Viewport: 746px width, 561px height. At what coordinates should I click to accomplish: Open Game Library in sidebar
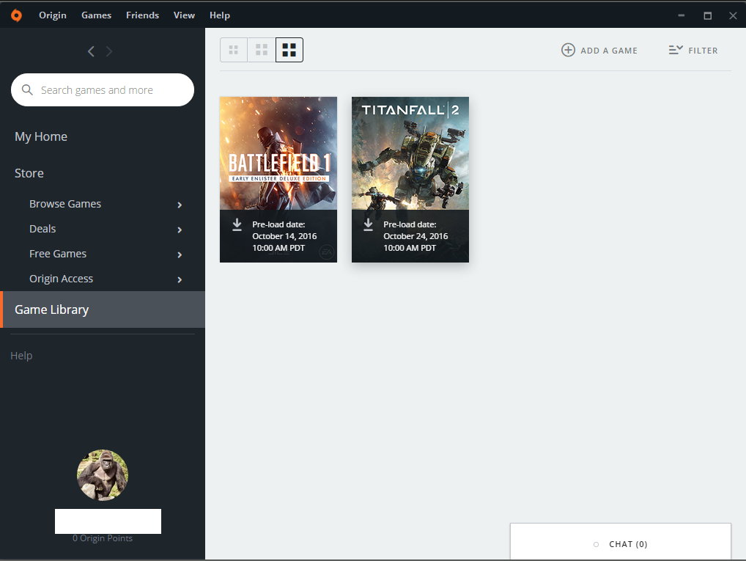point(103,309)
